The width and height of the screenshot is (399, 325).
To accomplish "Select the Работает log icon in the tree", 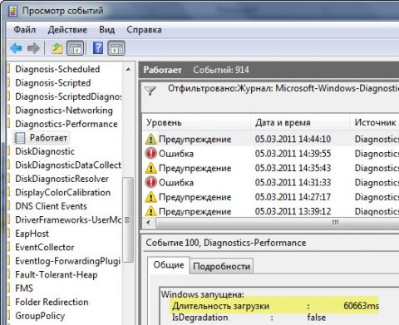I will [x=20, y=138].
